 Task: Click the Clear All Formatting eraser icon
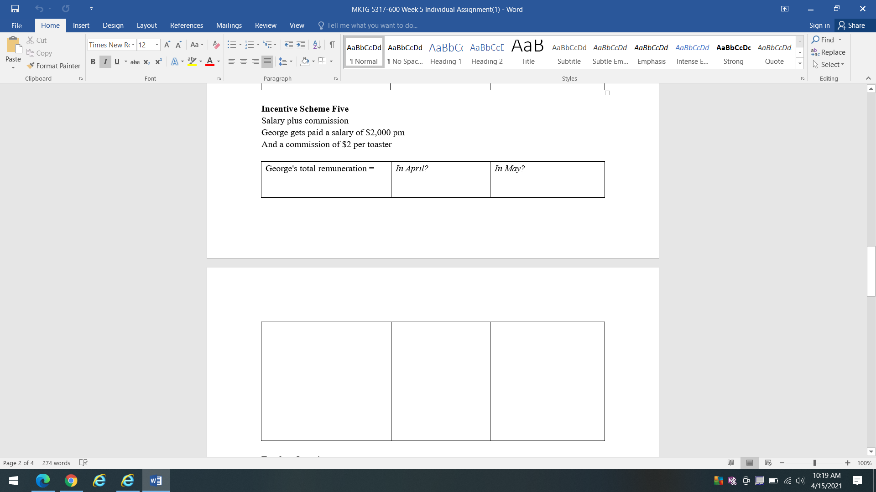click(x=216, y=45)
